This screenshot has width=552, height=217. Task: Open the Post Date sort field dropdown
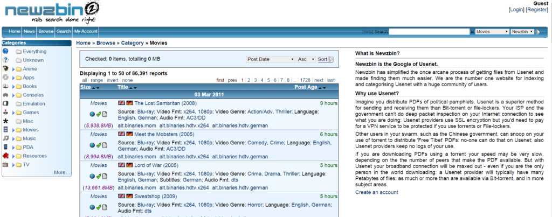click(271, 59)
